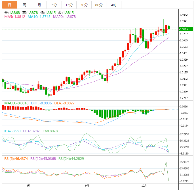Screen dimensions: 196x192
Task: Open the 60分 timeframe tab
Action: (x=99, y=5)
